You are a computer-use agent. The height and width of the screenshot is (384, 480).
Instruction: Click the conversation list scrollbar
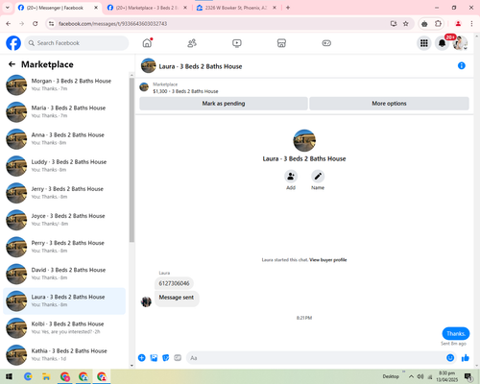coord(132,159)
